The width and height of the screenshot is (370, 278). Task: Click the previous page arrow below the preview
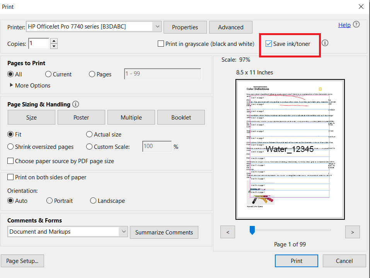(227, 232)
